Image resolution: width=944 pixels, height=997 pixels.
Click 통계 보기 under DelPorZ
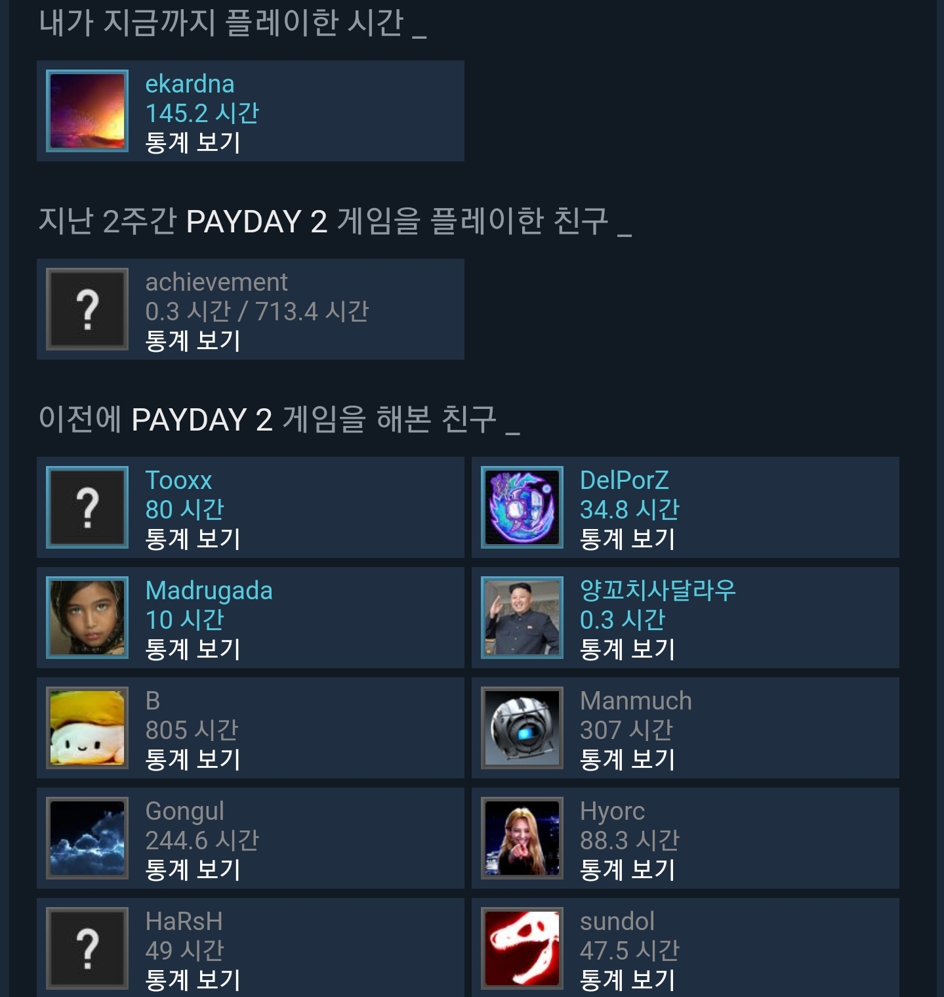pyautogui.click(x=628, y=539)
